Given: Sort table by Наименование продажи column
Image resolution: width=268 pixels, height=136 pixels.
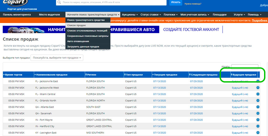Looking at the screenshot, I should pos(59,75).
